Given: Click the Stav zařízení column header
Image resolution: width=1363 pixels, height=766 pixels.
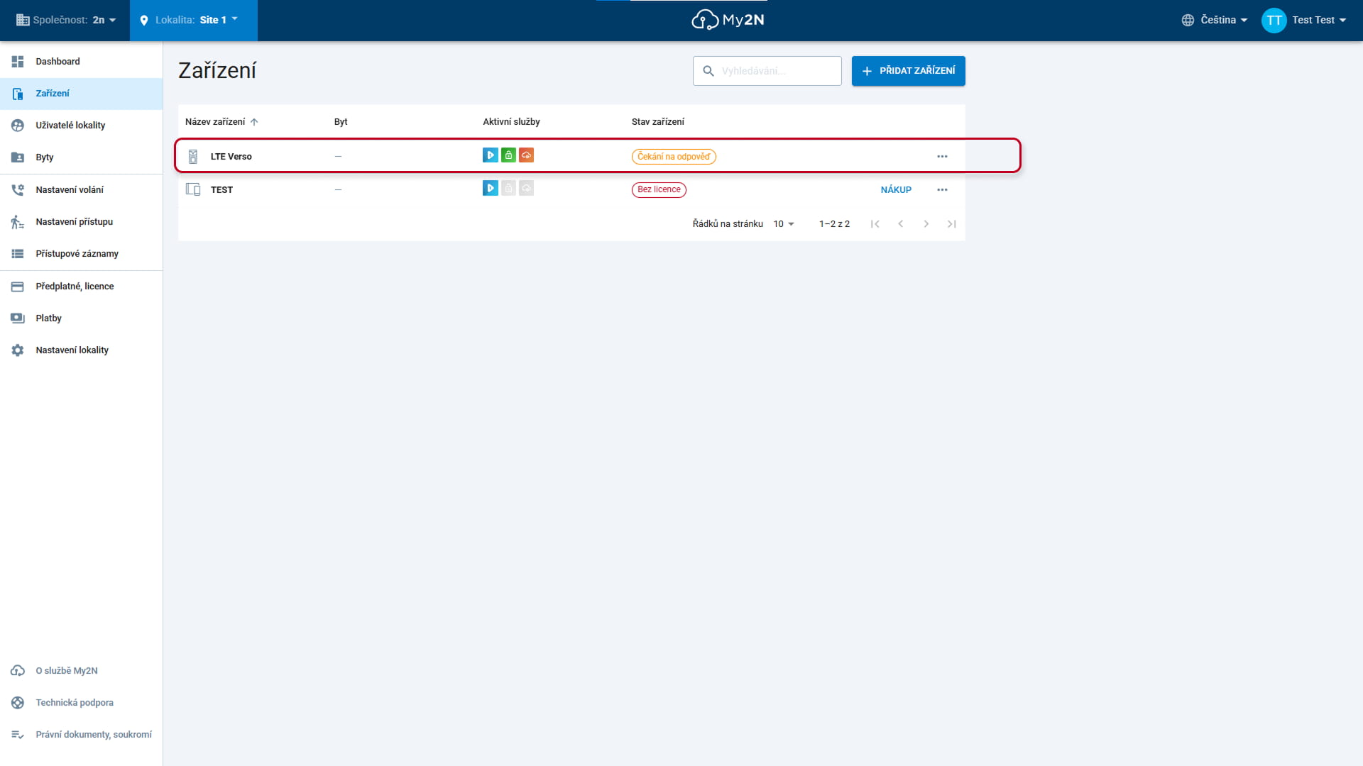Looking at the screenshot, I should [658, 122].
